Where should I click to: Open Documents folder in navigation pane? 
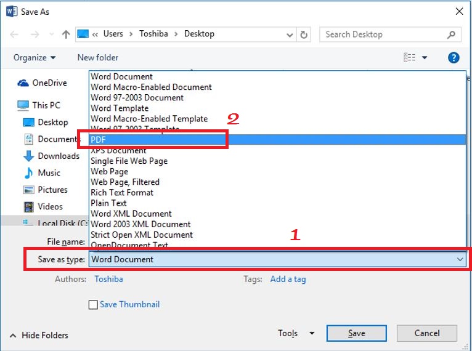57,139
